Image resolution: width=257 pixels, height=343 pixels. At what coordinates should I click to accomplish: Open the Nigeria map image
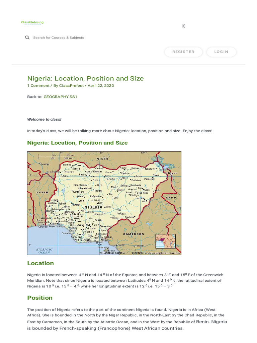[x=104, y=203]
